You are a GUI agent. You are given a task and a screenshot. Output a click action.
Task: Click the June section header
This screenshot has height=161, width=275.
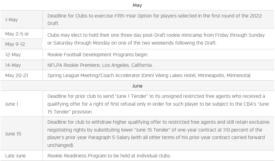[137, 86]
